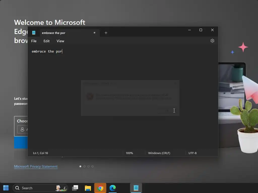Click the search highlight illustration in taskbar search

[61, 188]
